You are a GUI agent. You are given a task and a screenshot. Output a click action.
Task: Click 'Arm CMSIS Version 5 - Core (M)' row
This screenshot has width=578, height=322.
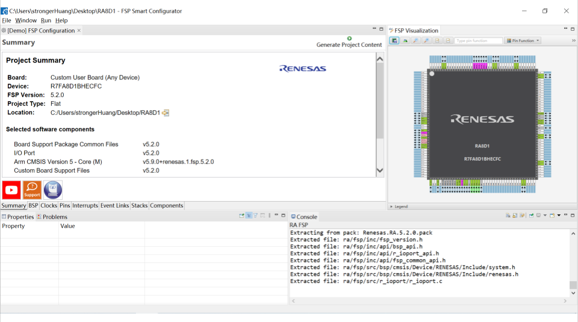pyautogui.click(x=114, y=162)
